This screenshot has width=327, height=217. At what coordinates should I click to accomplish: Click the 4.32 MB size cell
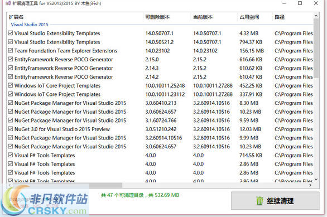click(249, 33)
